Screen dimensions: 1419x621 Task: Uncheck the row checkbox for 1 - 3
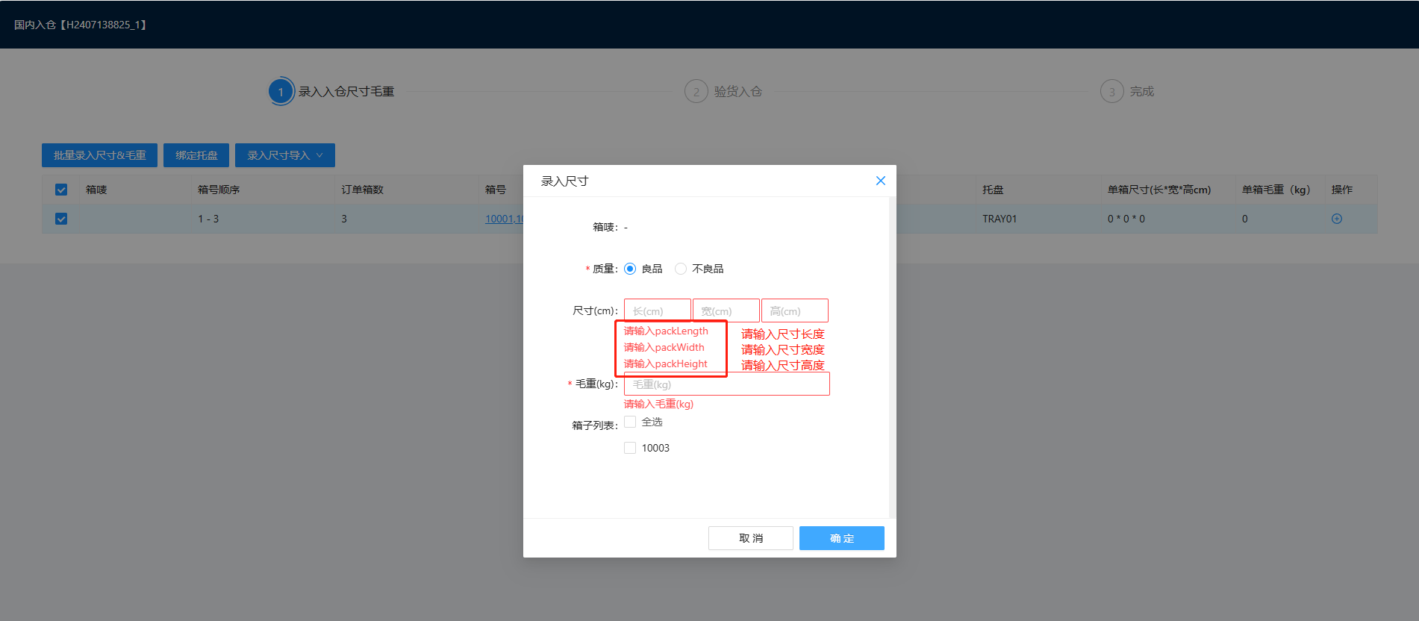(x=61, y=219)
